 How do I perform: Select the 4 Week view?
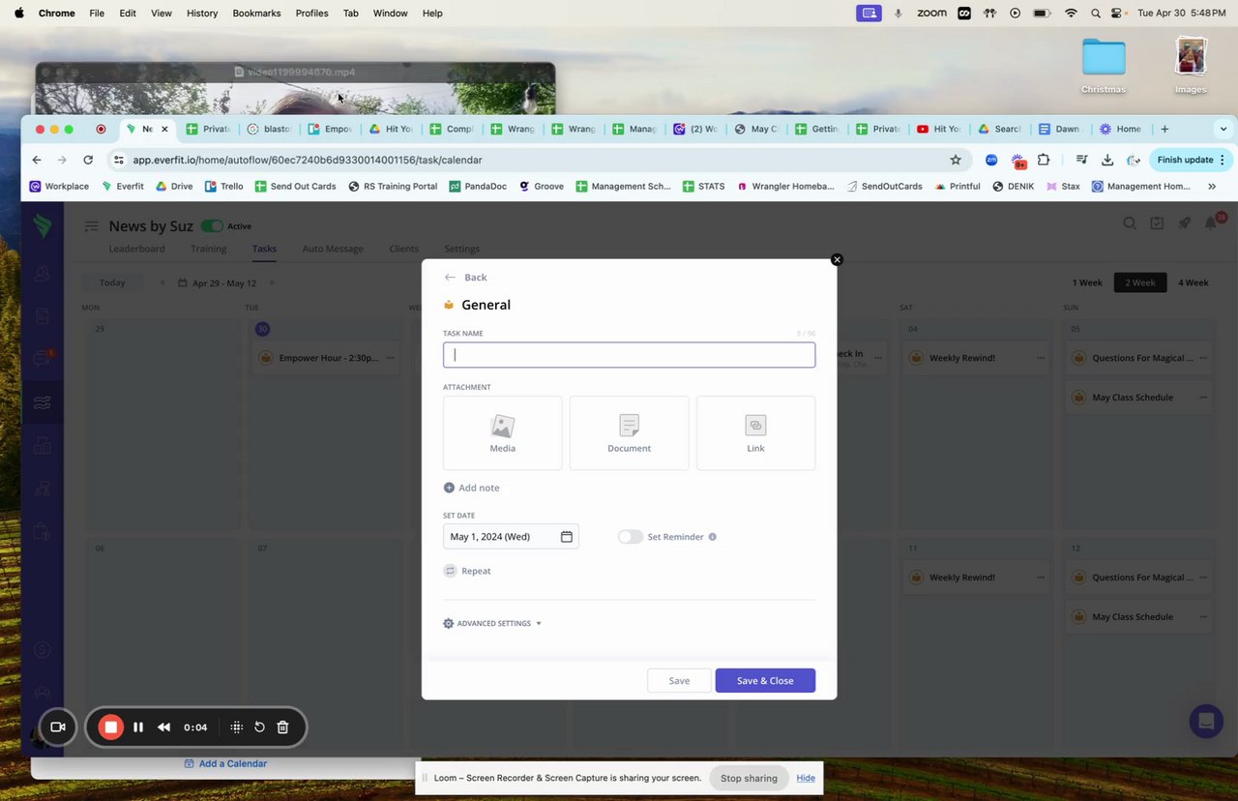(x=1194, y=282)
